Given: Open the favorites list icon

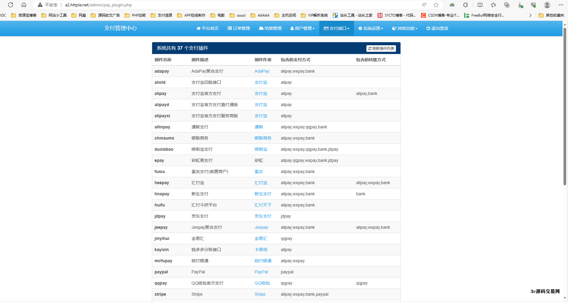Looking at the screenshot, I should [x=493, y=5].
